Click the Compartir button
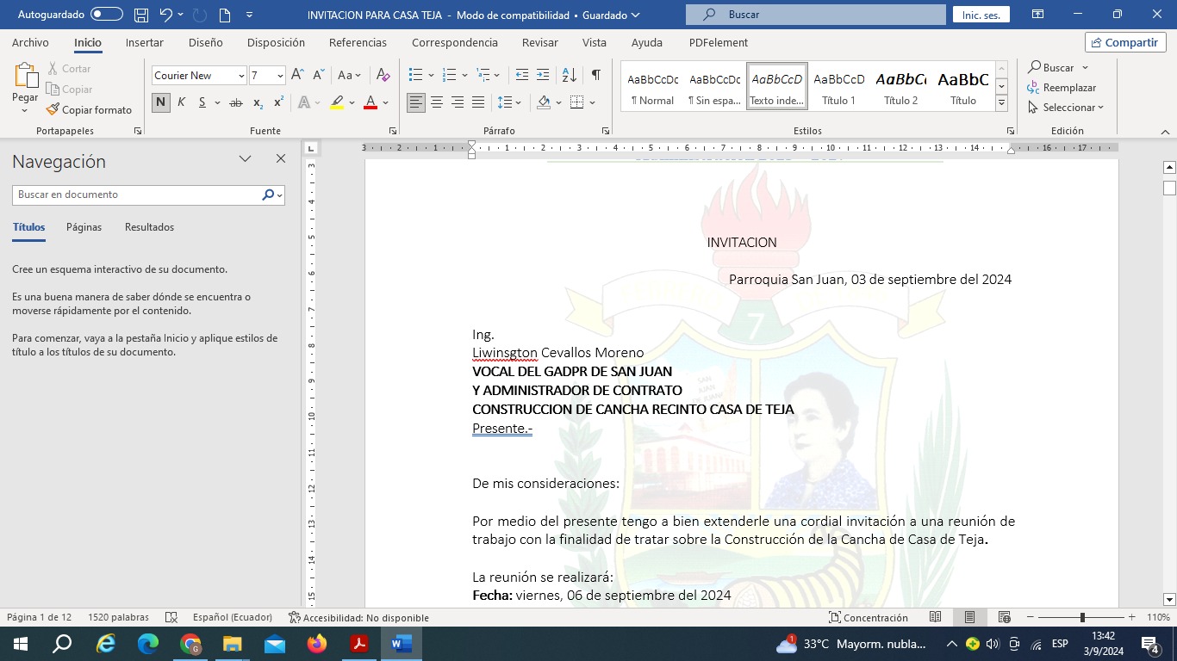Image resolution: width=1177 pixels, height=661 pixels. click(1124, 42)
